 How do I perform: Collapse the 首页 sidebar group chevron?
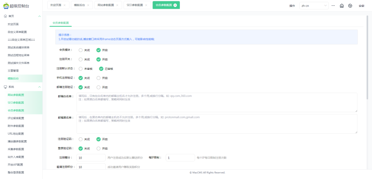(39, 16)
